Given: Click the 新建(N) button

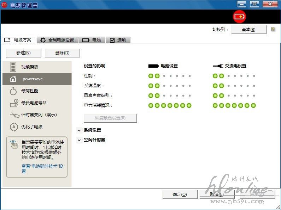Looking at the screenshot, I should [x=23, y=53].
